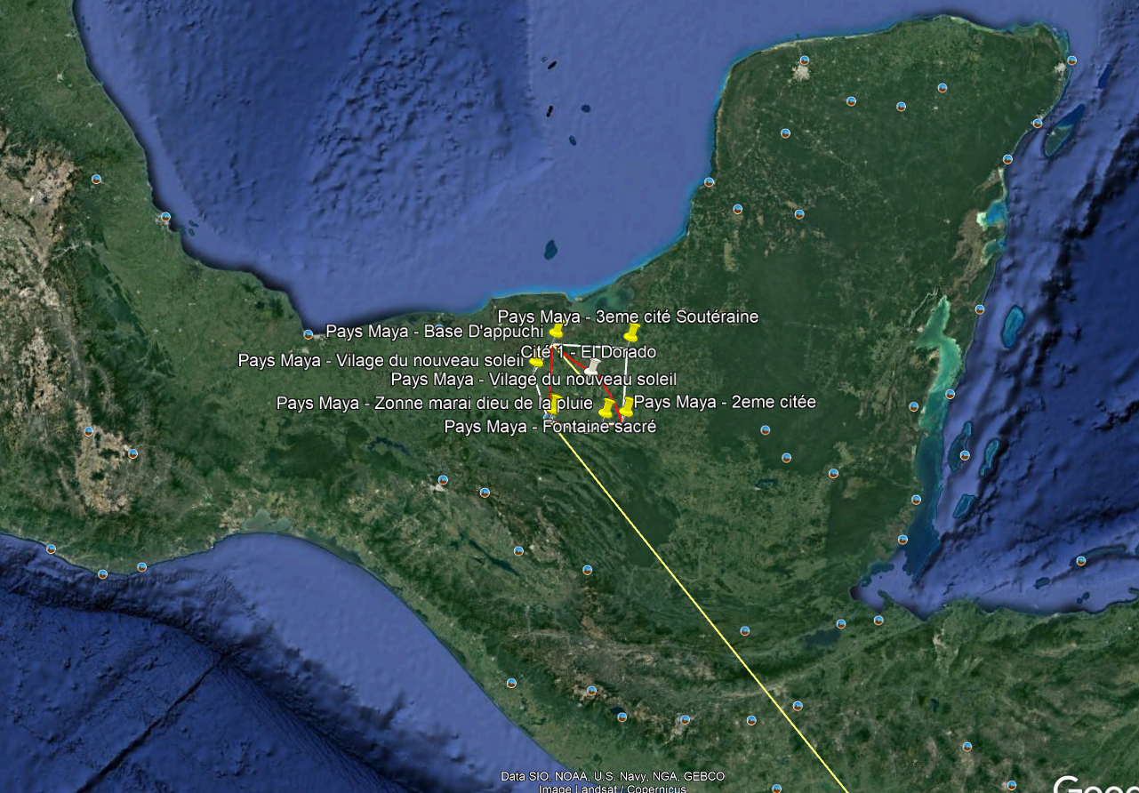Click the "Pays Maya - 3eme cité Soutéraine" label
Screen dimensions: 1139x793
pos(628,316)
